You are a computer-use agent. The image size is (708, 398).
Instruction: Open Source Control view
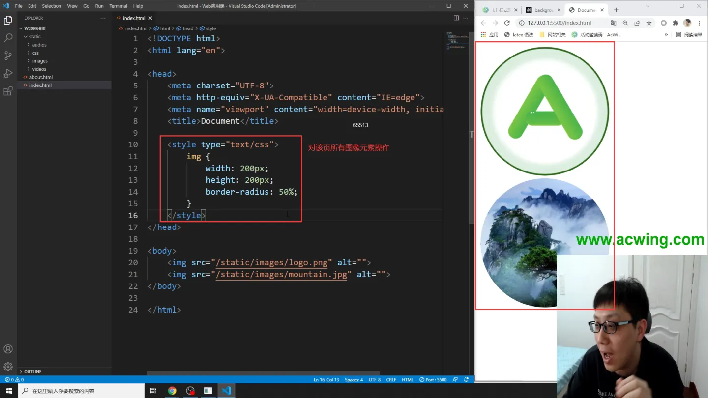coord(8,56)
